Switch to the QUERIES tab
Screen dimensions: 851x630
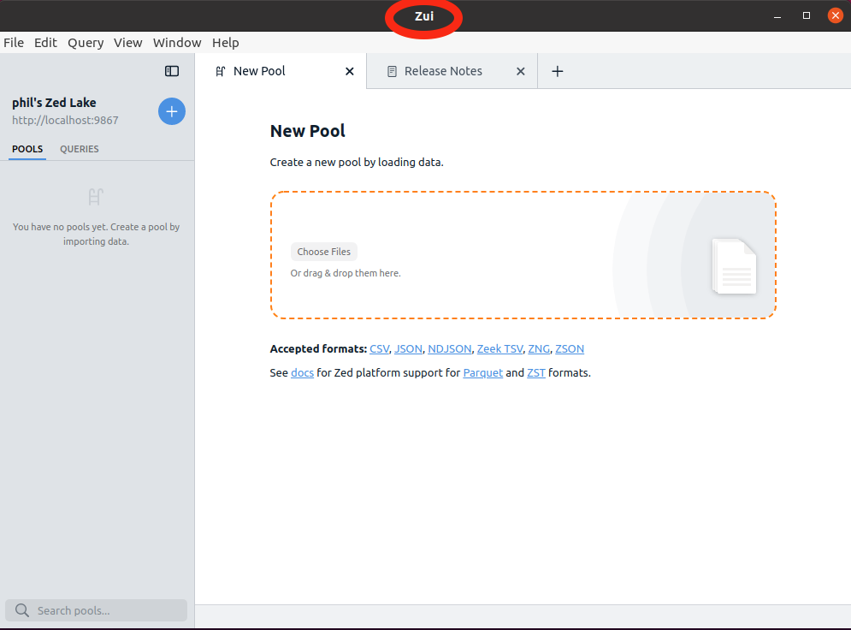(x=79, y=148)
